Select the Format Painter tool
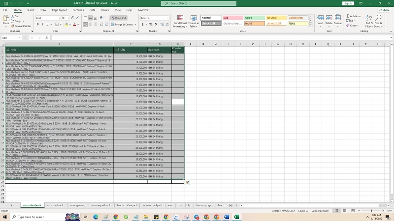394x221 pixels. click(21, 26)
